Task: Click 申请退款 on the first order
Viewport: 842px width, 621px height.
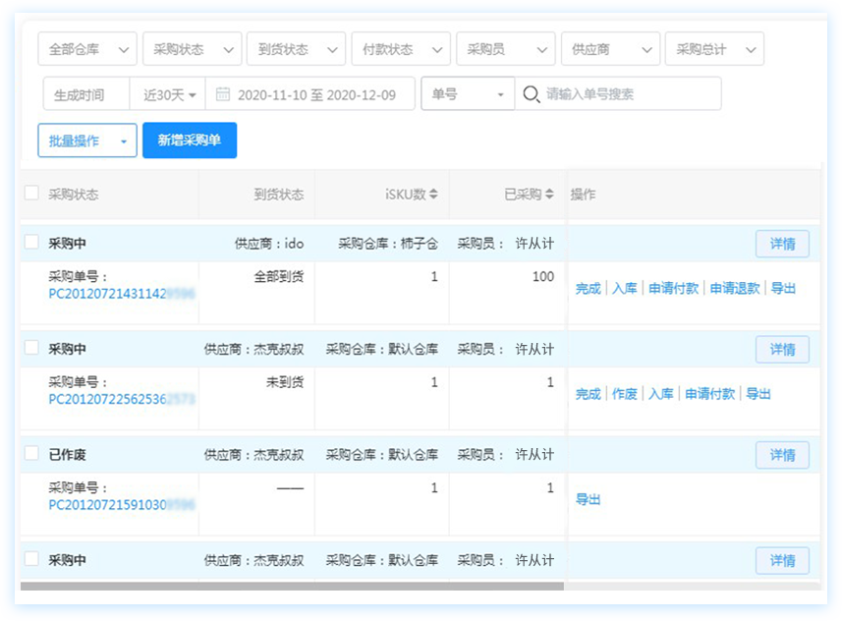Action: [x=734, y=289]
